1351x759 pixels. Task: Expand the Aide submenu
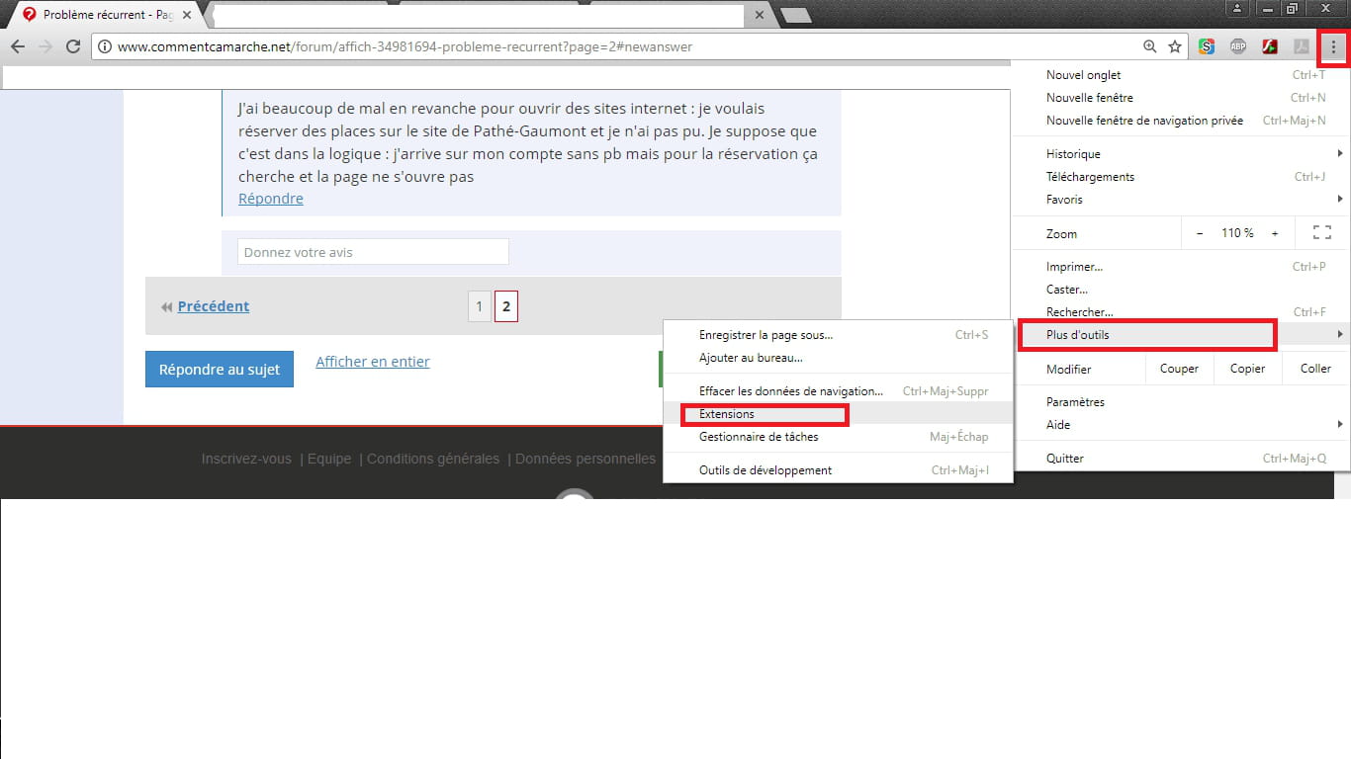click(1181, 425)
